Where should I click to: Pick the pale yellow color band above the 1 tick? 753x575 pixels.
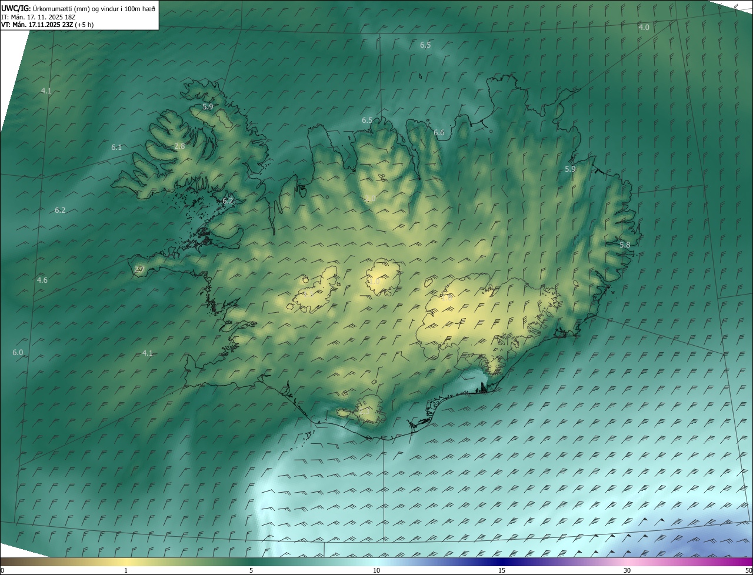(126, 561)
